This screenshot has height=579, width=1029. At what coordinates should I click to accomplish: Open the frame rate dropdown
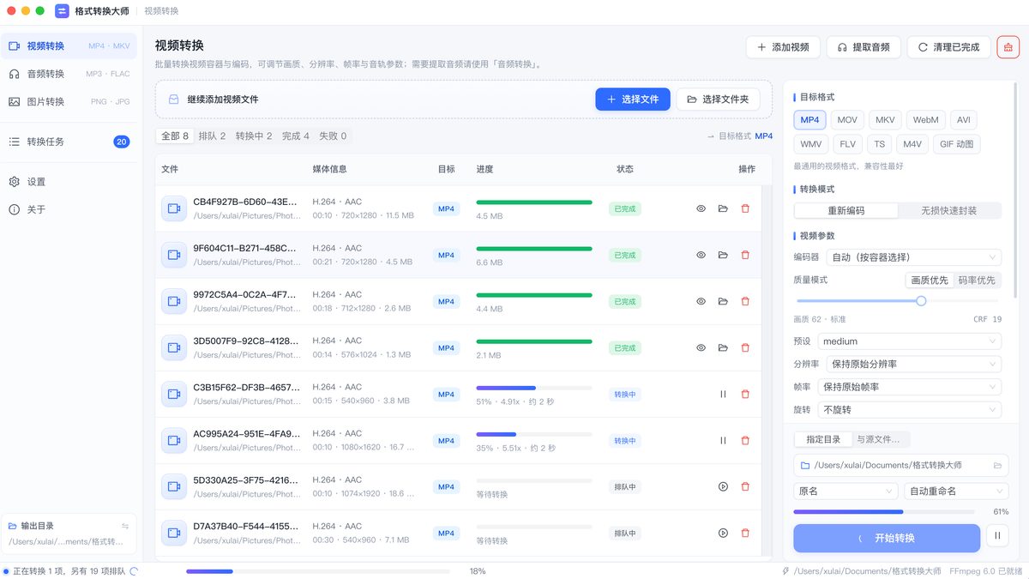point(910,387)
